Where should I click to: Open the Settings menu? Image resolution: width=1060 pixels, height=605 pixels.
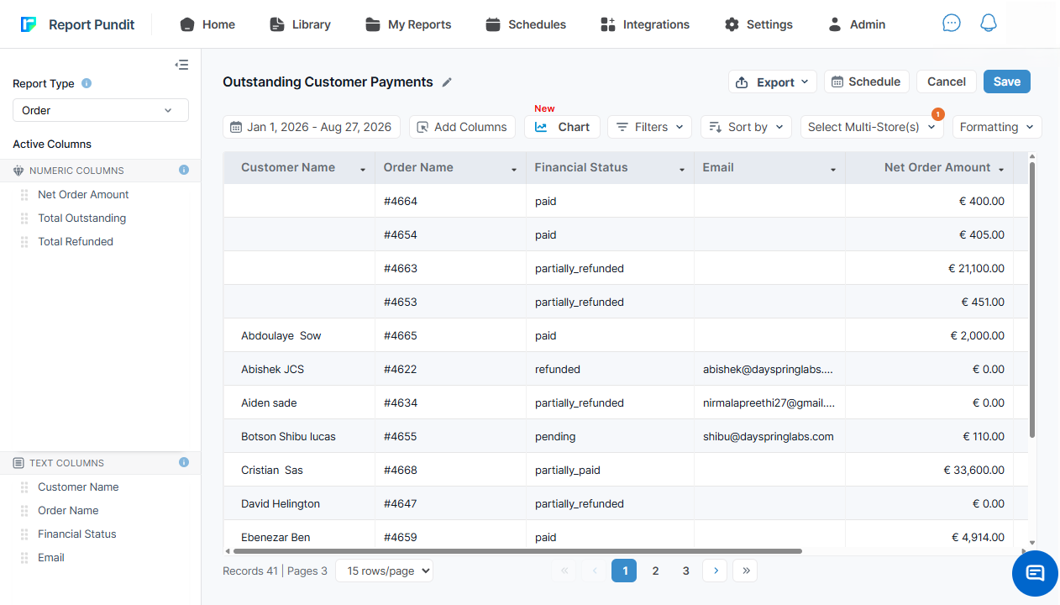click(x=758, y=24)
